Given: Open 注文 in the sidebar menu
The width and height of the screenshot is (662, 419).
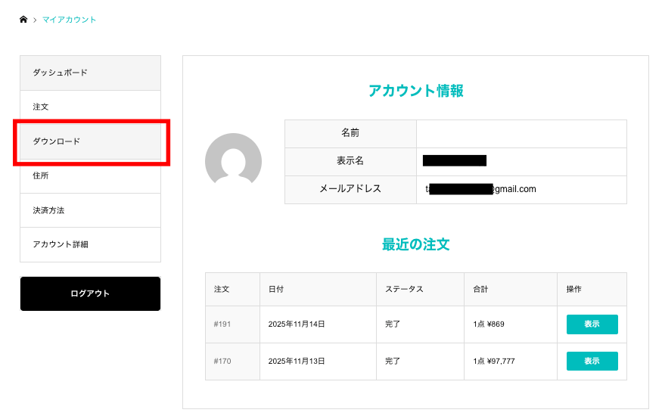Looking at the screenshot, I should point(90,107).
